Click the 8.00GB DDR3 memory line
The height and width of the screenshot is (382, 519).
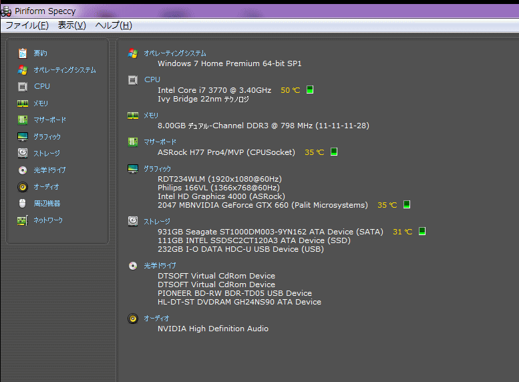[x=263, y=126]
